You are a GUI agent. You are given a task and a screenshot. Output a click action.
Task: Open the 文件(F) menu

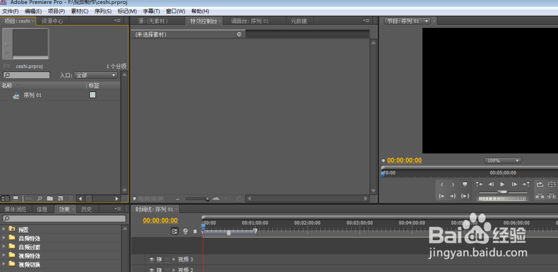pos(10,11)
